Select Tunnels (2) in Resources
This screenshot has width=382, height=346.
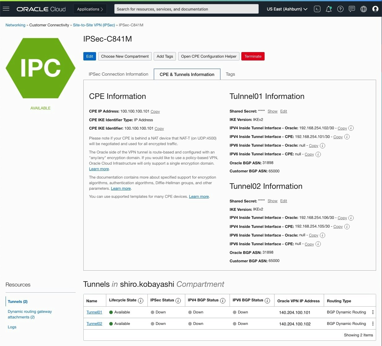[x=18, y=301]
